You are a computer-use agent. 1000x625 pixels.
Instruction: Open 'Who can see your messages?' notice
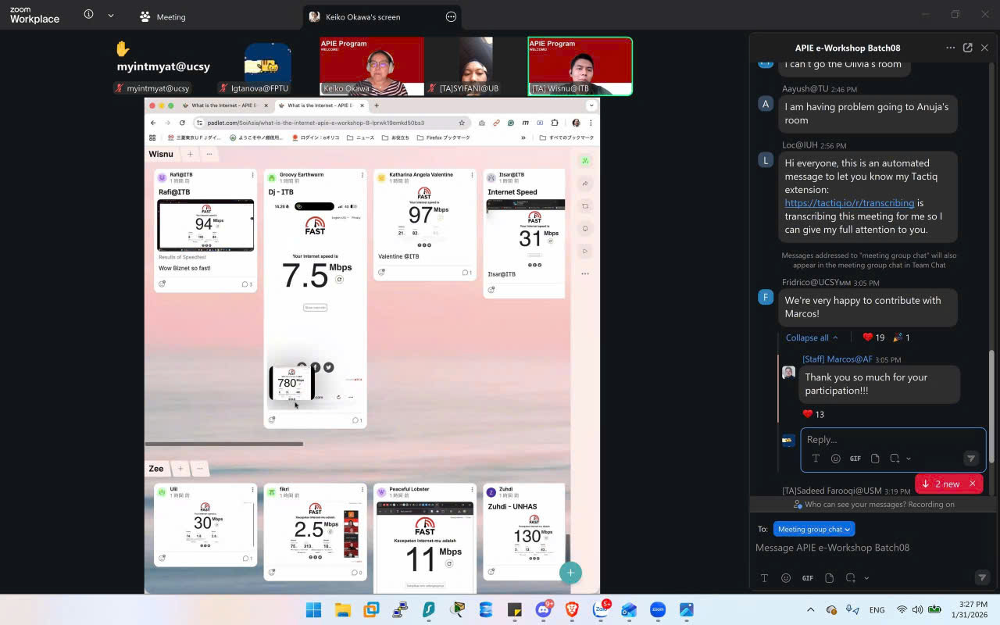(x=873, y=504)
